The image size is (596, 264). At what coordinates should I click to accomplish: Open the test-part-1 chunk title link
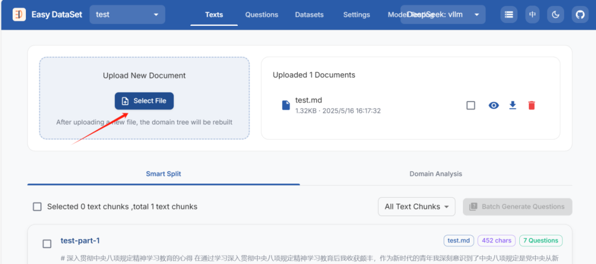(80, 240)
